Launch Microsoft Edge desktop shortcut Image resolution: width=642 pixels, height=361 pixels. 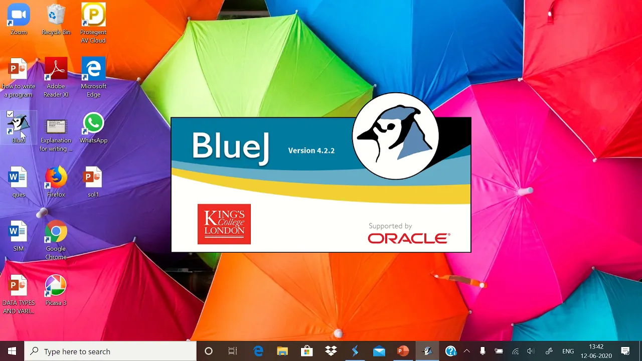93,77
